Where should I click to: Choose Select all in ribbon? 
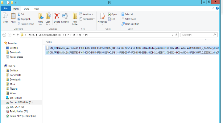pos(127,14)
